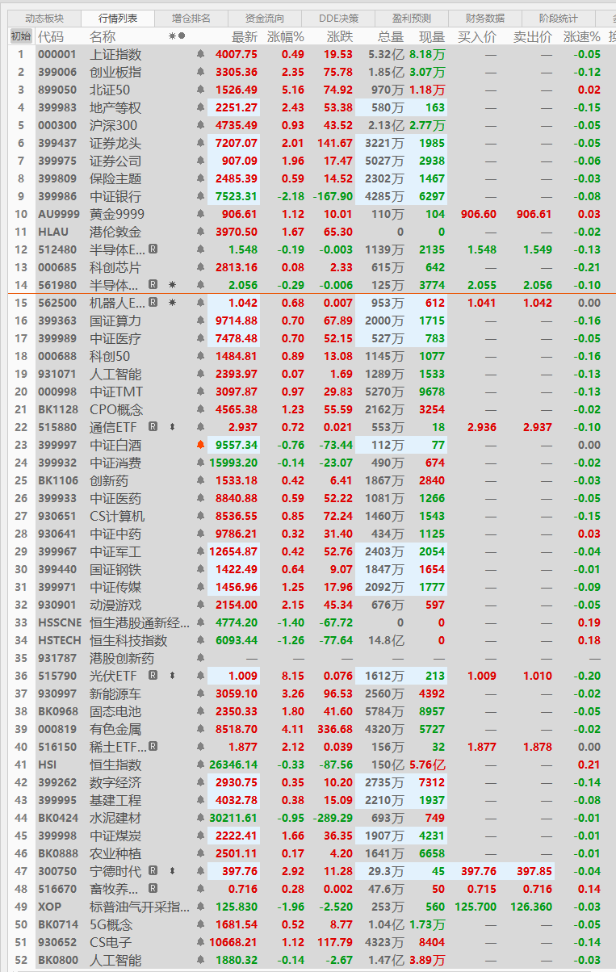
Task: Switch to the 资金流向 tab
Action: pos(265,18)
